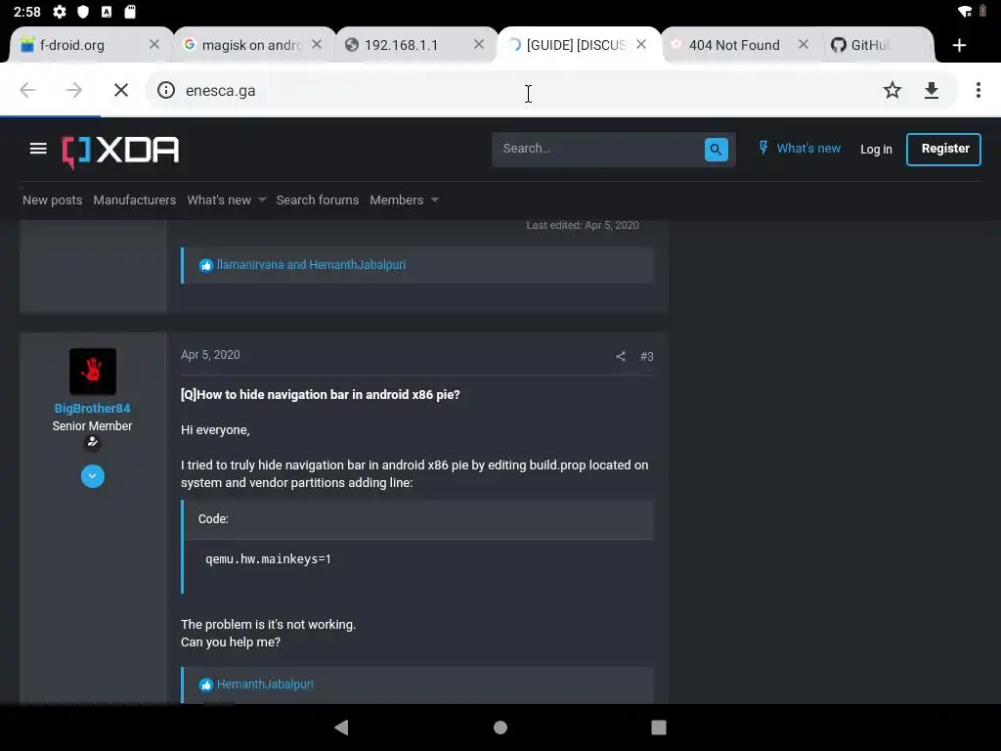Click the XDA logo
Image resolution: width=1001 pixels, height=751 pixels.
[120, 152]
